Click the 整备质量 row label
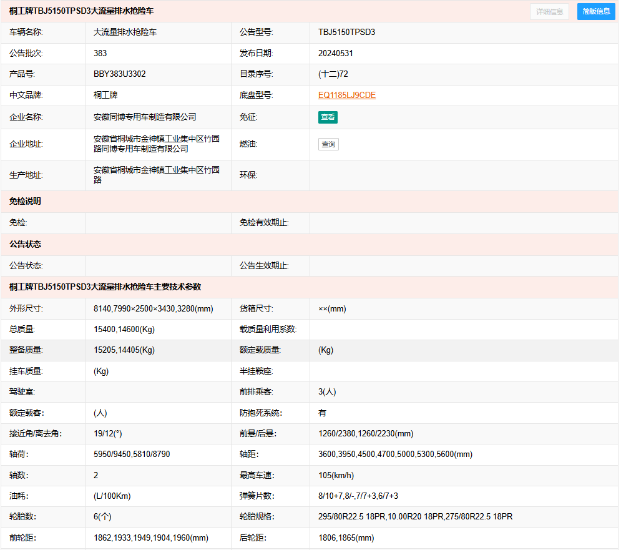 pyautogui.click(x=26, y=350)
